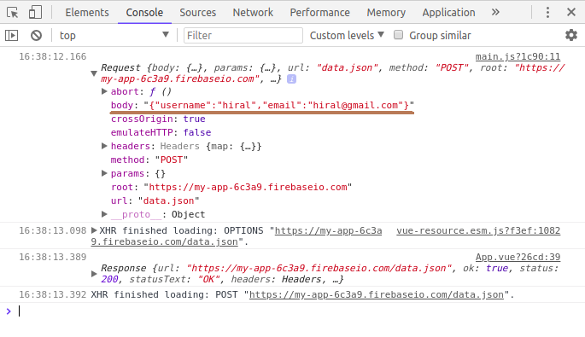This screenshot has width=585, height=337.
Task: Click the Filter input field
Action: (x=243, y=36)
